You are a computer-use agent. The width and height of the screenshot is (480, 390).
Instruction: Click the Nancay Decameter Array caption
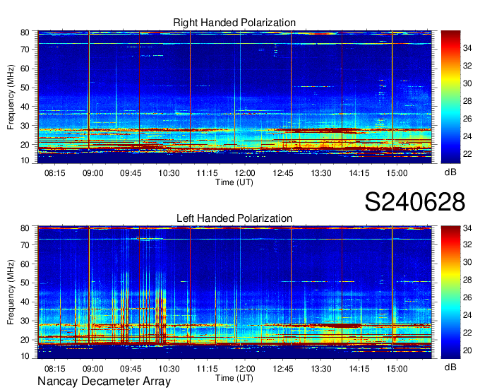[104, 382]
